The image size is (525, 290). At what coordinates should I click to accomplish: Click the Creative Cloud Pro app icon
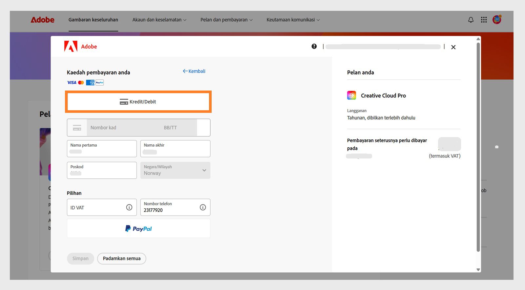351,95
